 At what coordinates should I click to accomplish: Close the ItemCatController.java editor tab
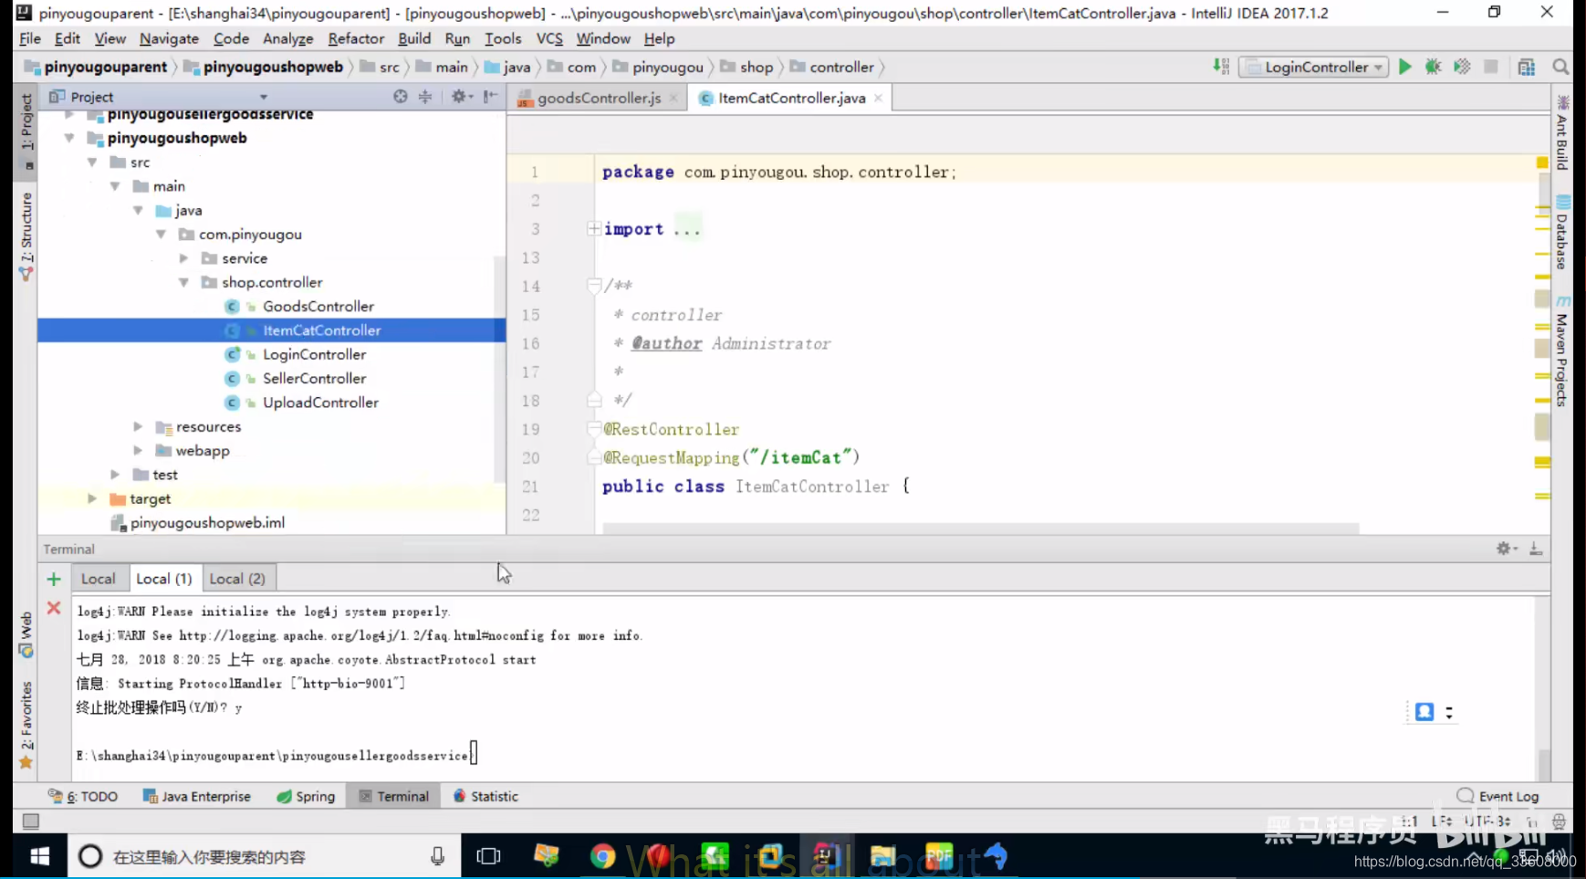(878, 99)
